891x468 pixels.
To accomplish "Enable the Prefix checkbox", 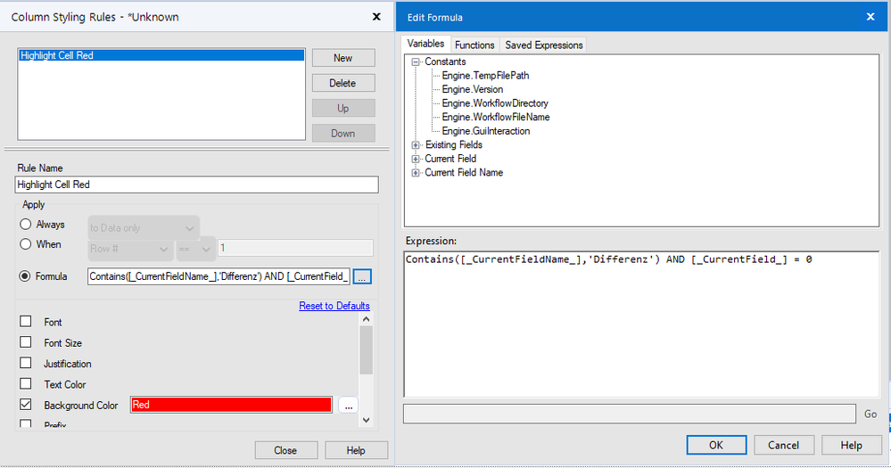I will tap(26, 423).
